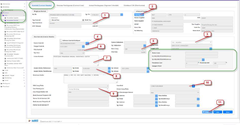Open the Tgl. BIs date picker icon
240x125 pixels.
(122, 15)
